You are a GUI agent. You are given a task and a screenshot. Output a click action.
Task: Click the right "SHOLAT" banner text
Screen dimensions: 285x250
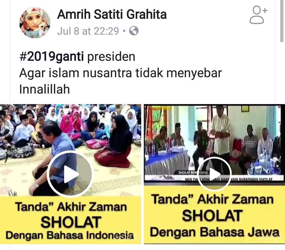pyautogui.click(x=212, y=215)
